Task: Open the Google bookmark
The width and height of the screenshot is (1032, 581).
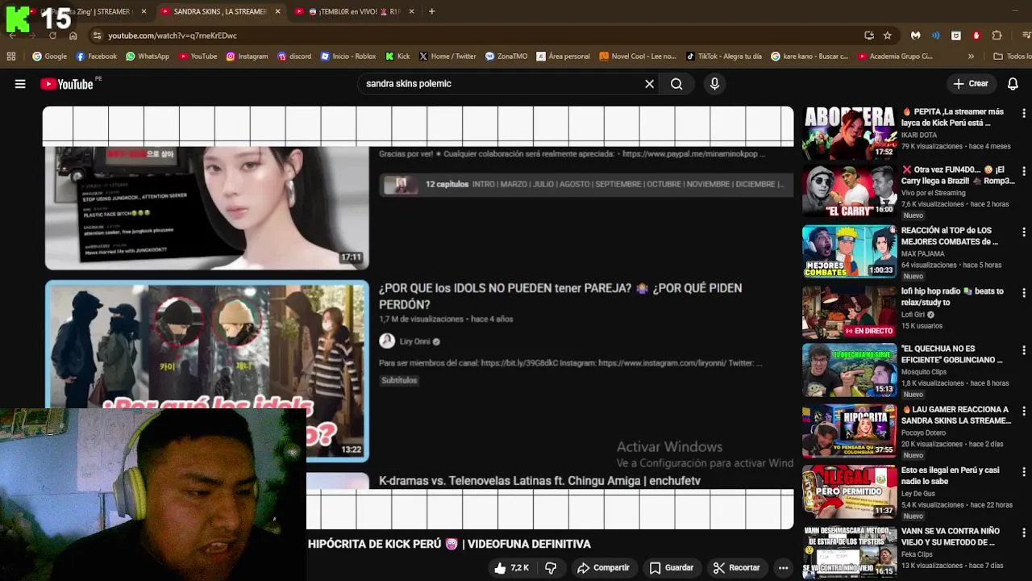Action: click(x=49, y=56)
